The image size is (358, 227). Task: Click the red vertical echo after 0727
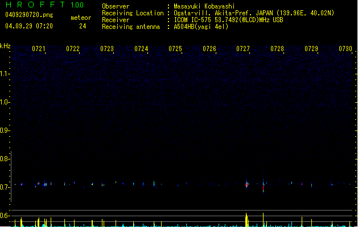264,187
